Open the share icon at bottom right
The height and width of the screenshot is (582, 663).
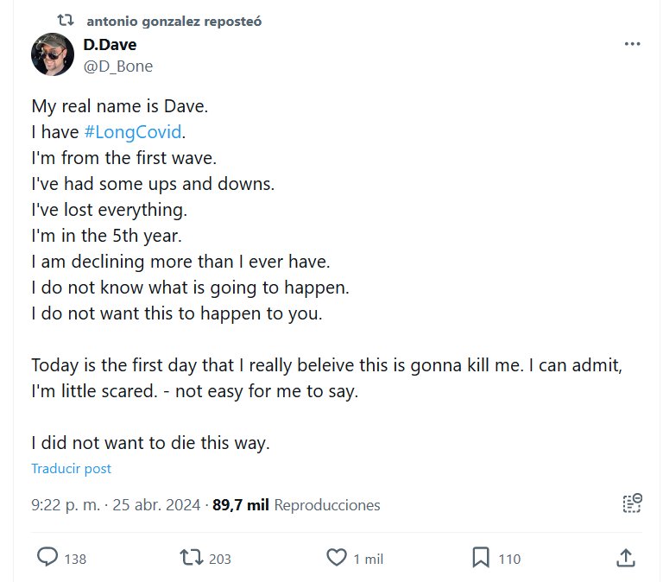(628, 558)
